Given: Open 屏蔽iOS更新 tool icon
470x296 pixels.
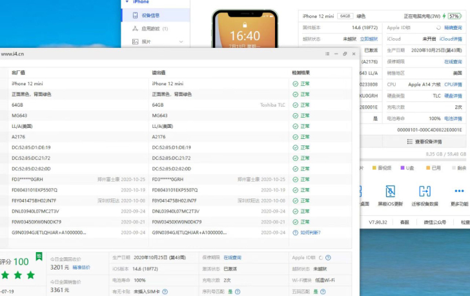Looking at the screenshot, I should [390, 191].
